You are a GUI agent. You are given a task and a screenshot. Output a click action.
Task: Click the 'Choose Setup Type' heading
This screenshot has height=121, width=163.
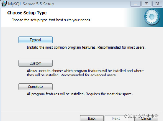[x=27, y=13]
